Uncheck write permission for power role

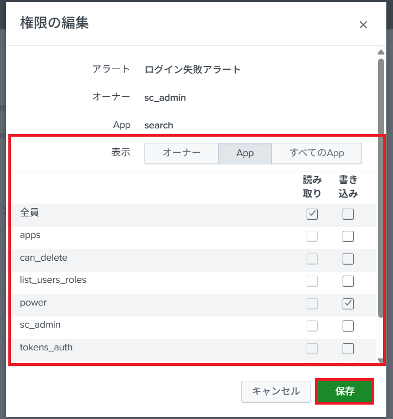coord(348,303)
